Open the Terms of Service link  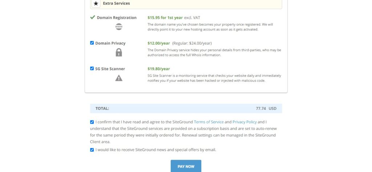click(x=209, y=122)
